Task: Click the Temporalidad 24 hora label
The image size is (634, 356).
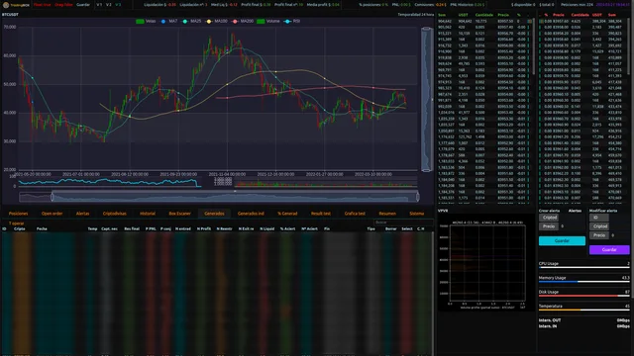Action: tap(416, 15)
